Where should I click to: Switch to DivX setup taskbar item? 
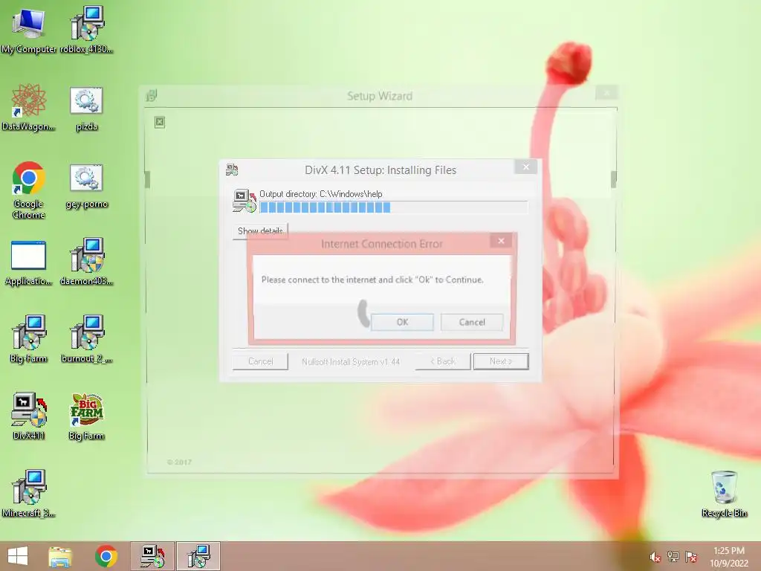pos(152,556)
